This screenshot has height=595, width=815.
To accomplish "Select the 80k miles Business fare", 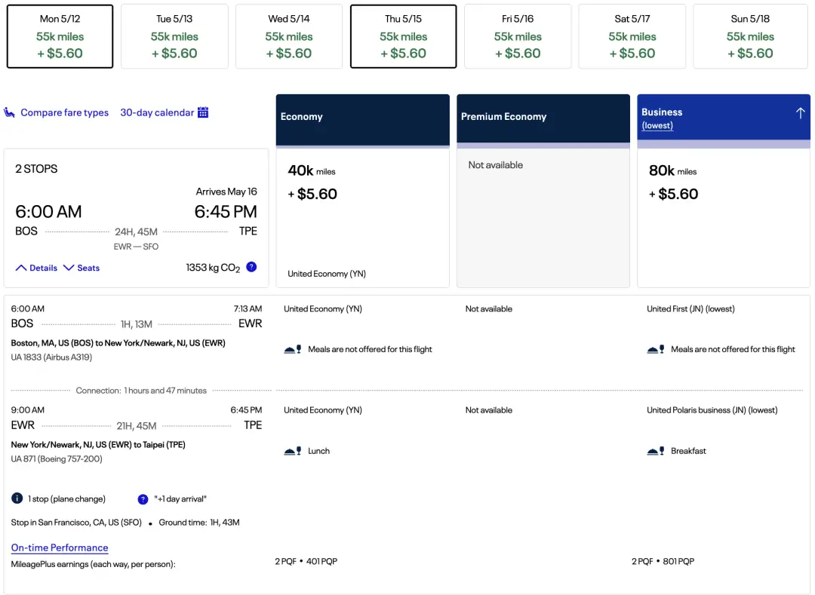I will (x=724, y=219).
